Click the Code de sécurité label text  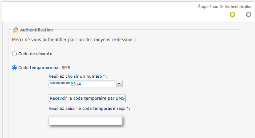pyautogui.click(x=35, y=54)
